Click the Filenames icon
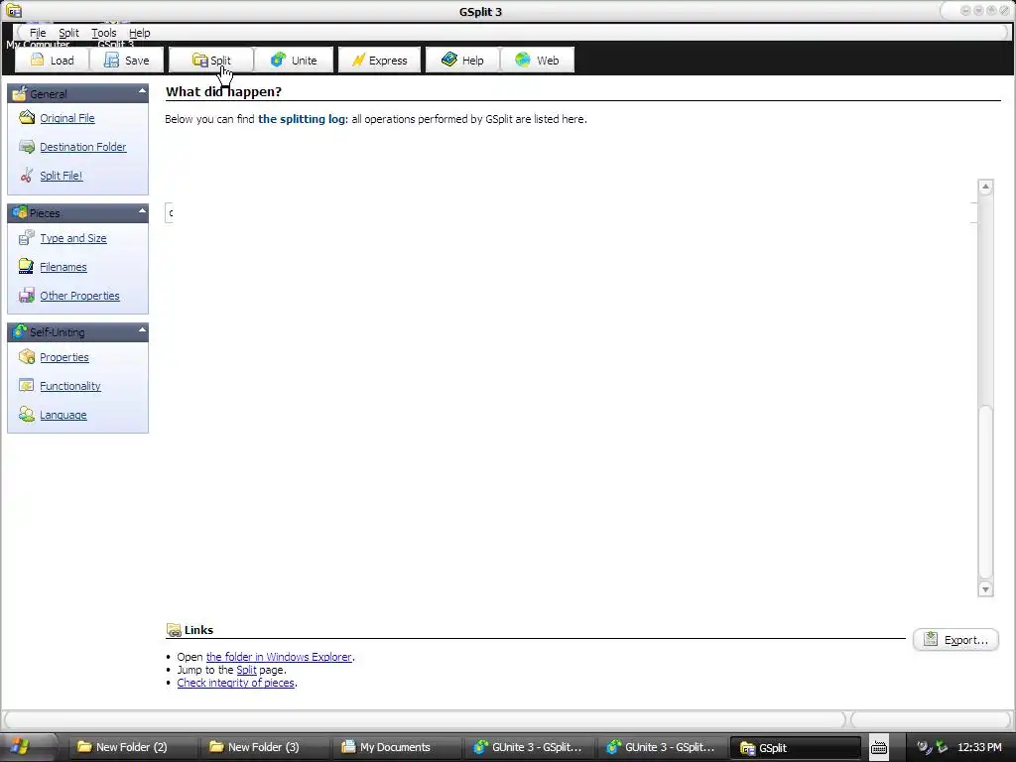Image resolution: width=1016 pixels, height=762 pixels. click(x=27, y=266)
